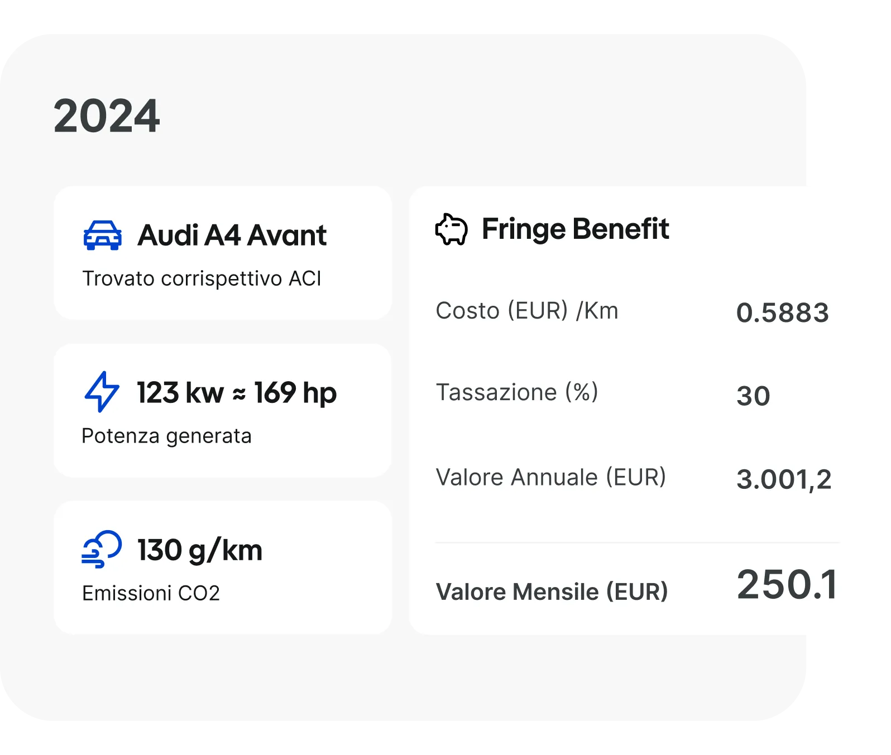Click the piggy bank Fringe Benefit icon

point(451,229)
